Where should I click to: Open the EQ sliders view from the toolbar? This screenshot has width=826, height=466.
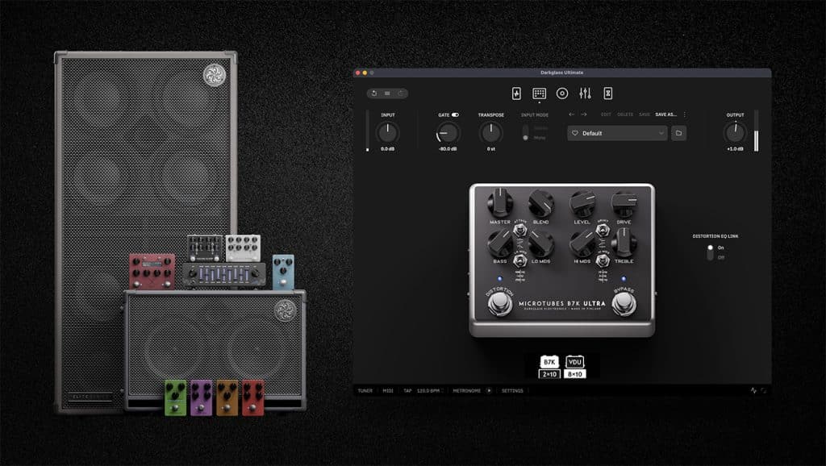click(585, 92)
